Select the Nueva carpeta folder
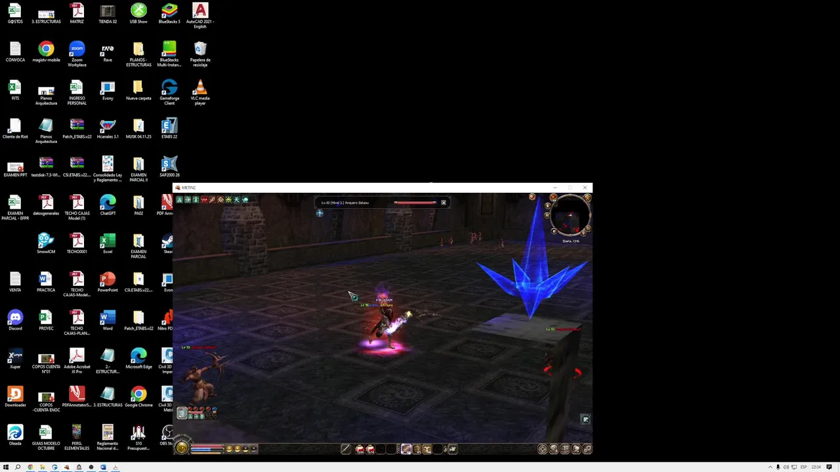The image size is (840, 472). coord(138,90)
